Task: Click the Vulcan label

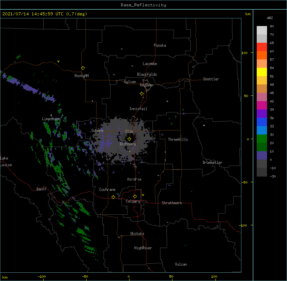Action: (x=181, y=264)
